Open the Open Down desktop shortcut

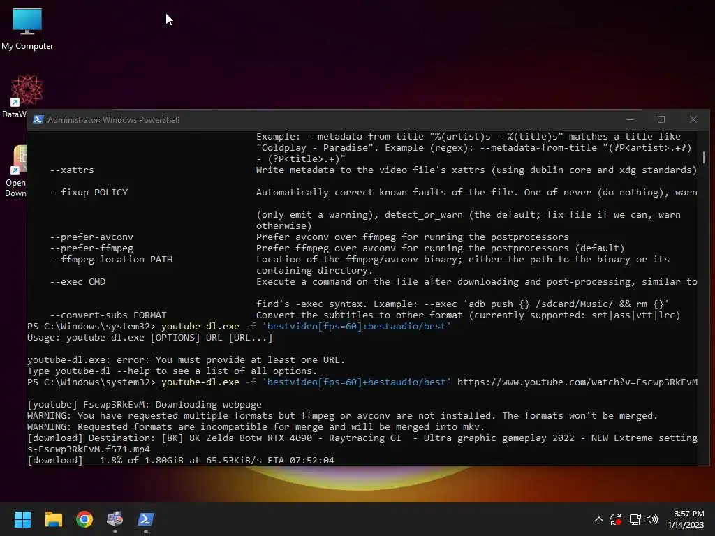[16, 171]
